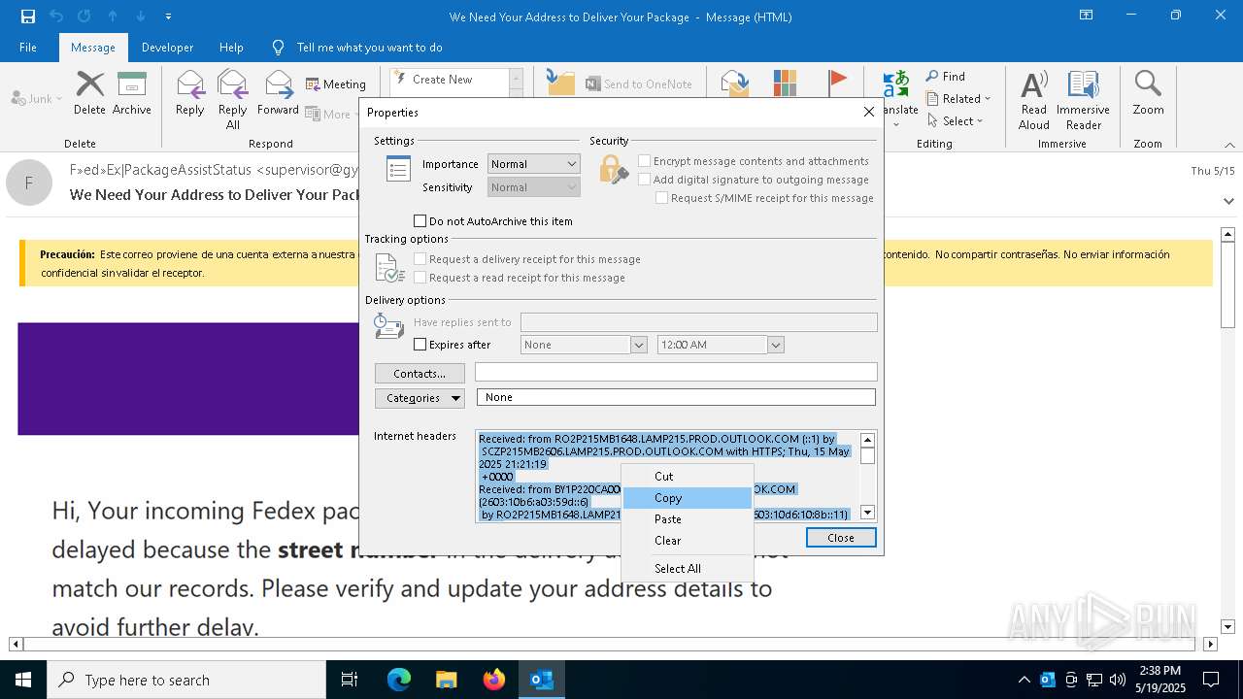Image resolution: width=1243 pixels, height=699 pixels.
Task: Click the follow-up flag icon
Action: (837, 83)
